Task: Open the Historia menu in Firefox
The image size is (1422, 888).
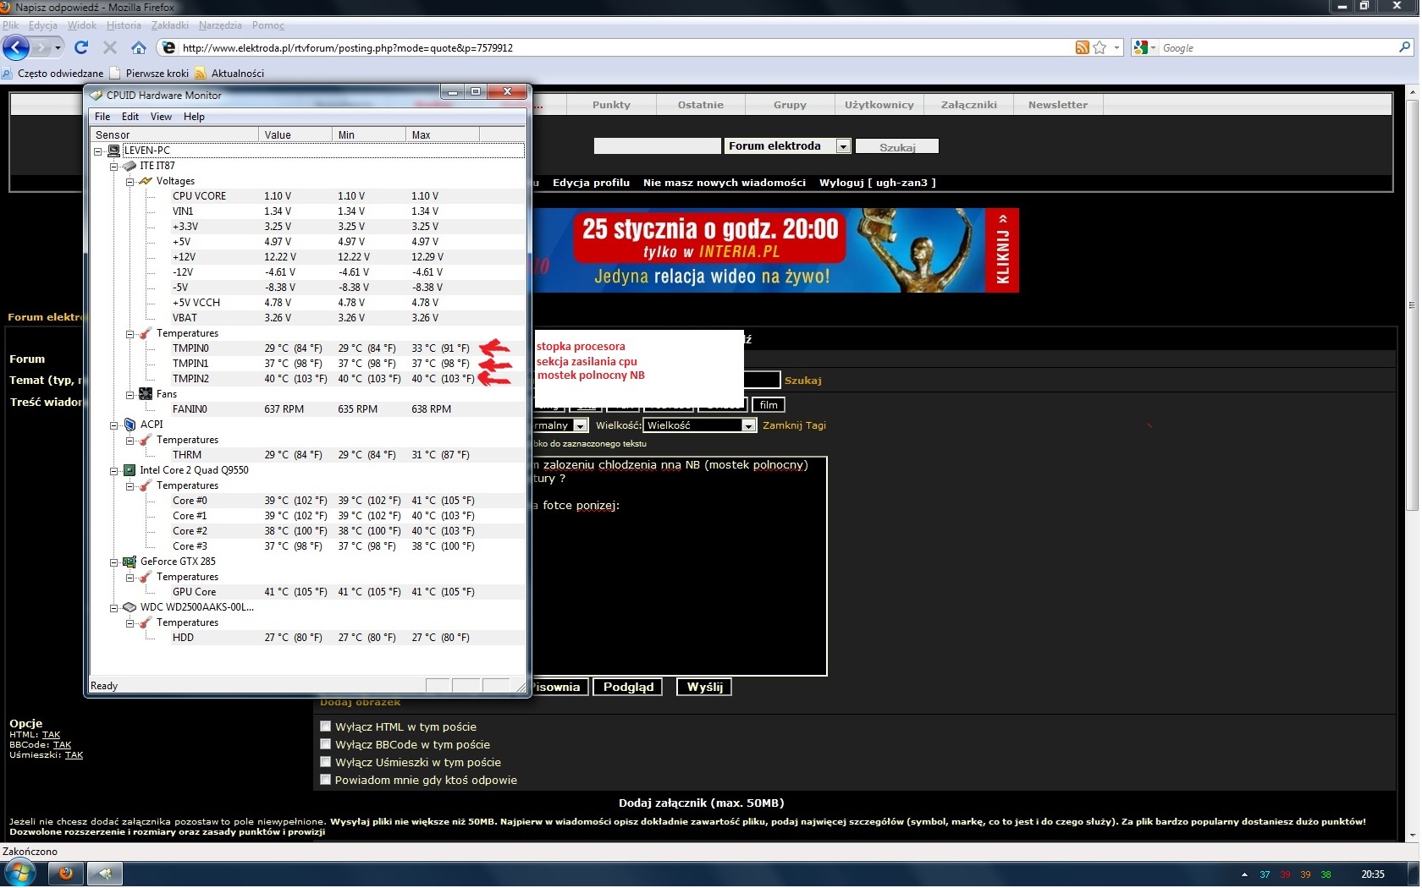Action: coord(124,25)
